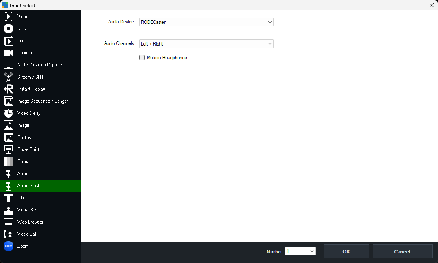Click the Camera icon in sidebar
Viewport: 438px width, 263px height.
tap(8, 53)
